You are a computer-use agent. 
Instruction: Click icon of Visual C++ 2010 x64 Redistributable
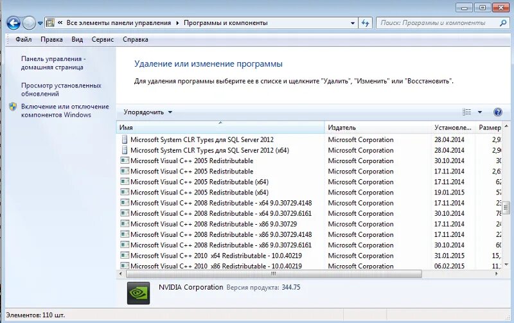125,255
